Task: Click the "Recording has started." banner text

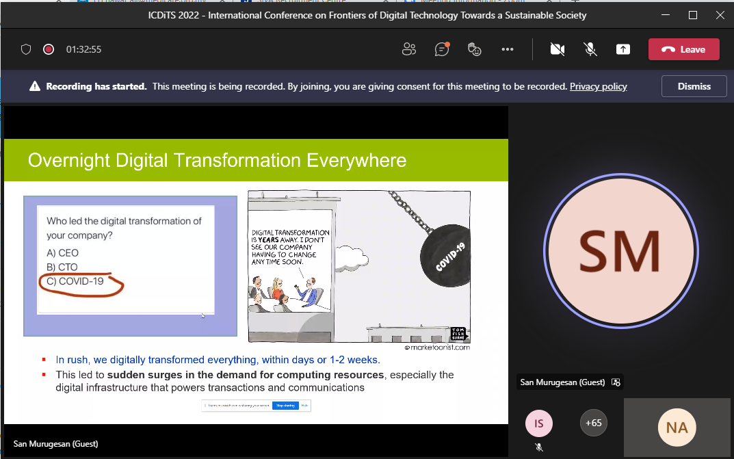Action: click(96, 87)
